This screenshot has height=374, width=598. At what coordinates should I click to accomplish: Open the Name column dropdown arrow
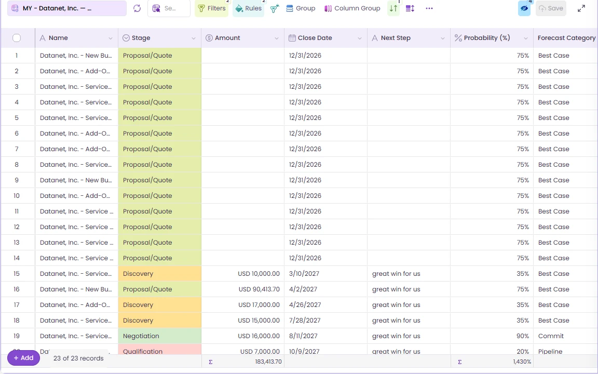coord(110,38)
